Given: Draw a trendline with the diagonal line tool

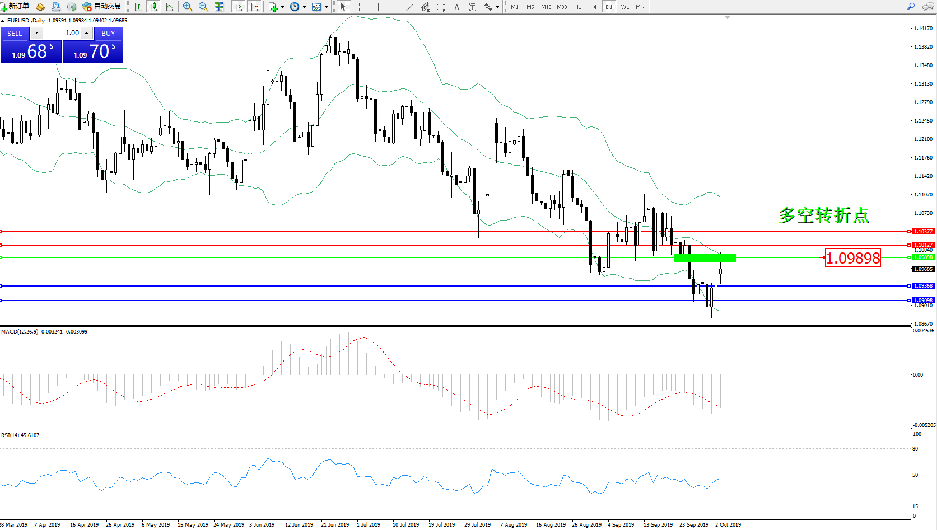Looking at the screenshot, I should (x=410, y=7).
